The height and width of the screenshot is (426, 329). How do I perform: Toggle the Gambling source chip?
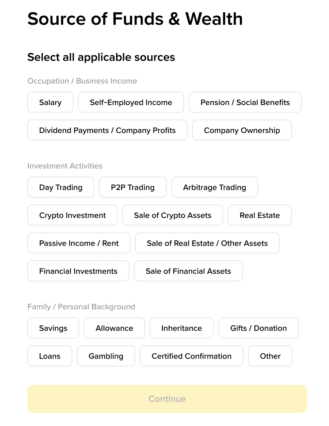(106, 356)
